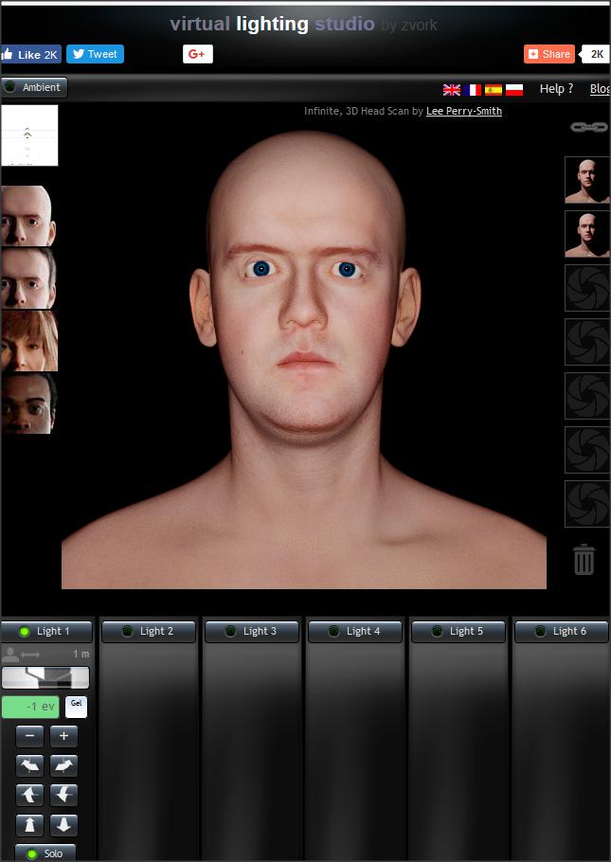Switch on Light 5
611x862 pixels.
click(458, 631)
